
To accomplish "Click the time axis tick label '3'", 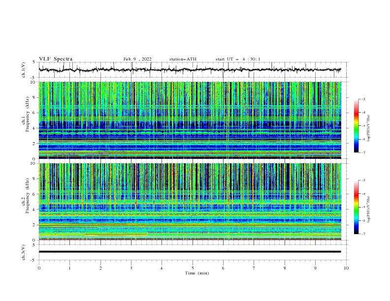I will click(x=131, y=268).
